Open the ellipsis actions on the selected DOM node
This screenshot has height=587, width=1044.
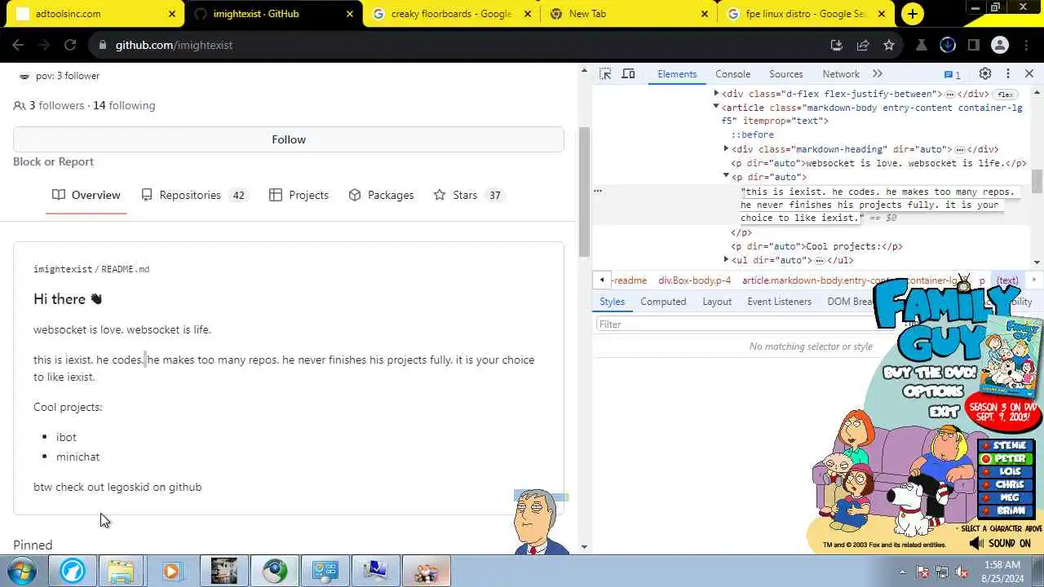(x=598, y=191)
